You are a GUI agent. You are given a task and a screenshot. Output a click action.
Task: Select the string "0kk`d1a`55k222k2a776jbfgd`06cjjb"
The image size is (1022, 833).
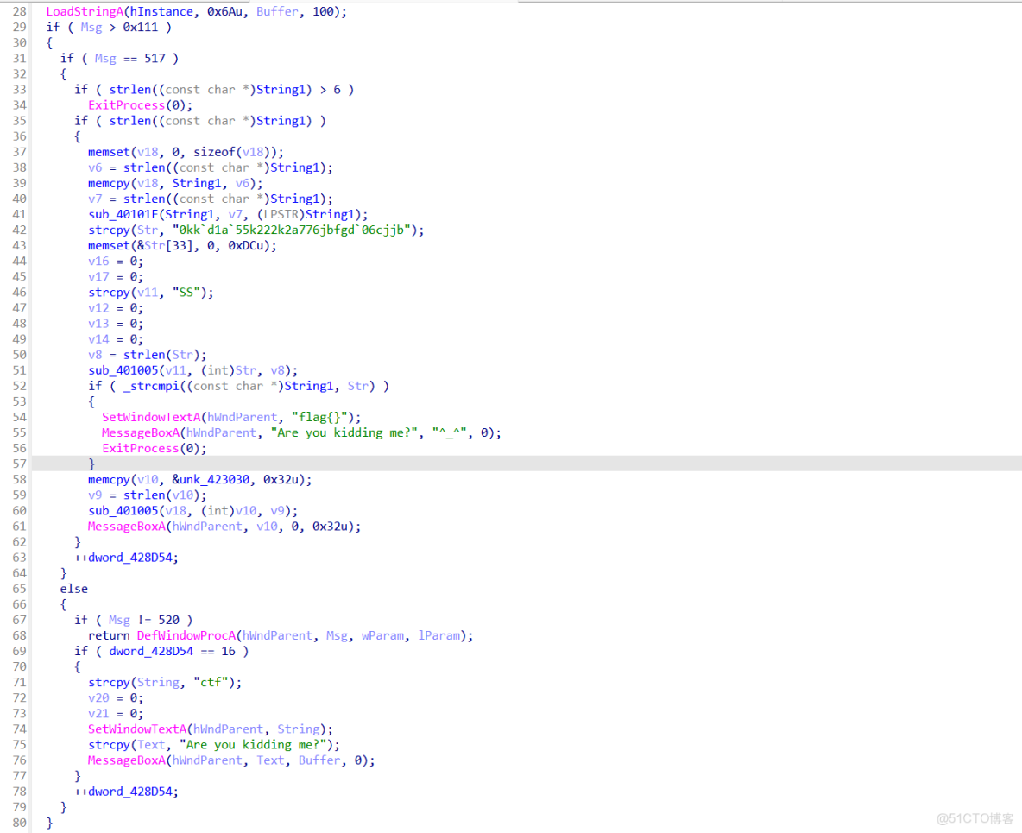[292, 230]
